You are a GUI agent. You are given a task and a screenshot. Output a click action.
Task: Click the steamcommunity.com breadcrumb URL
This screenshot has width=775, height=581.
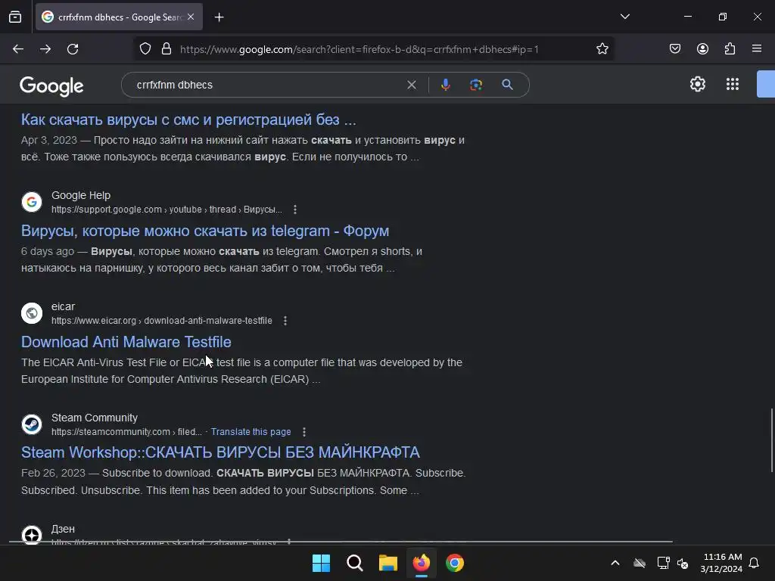point(126,432)
